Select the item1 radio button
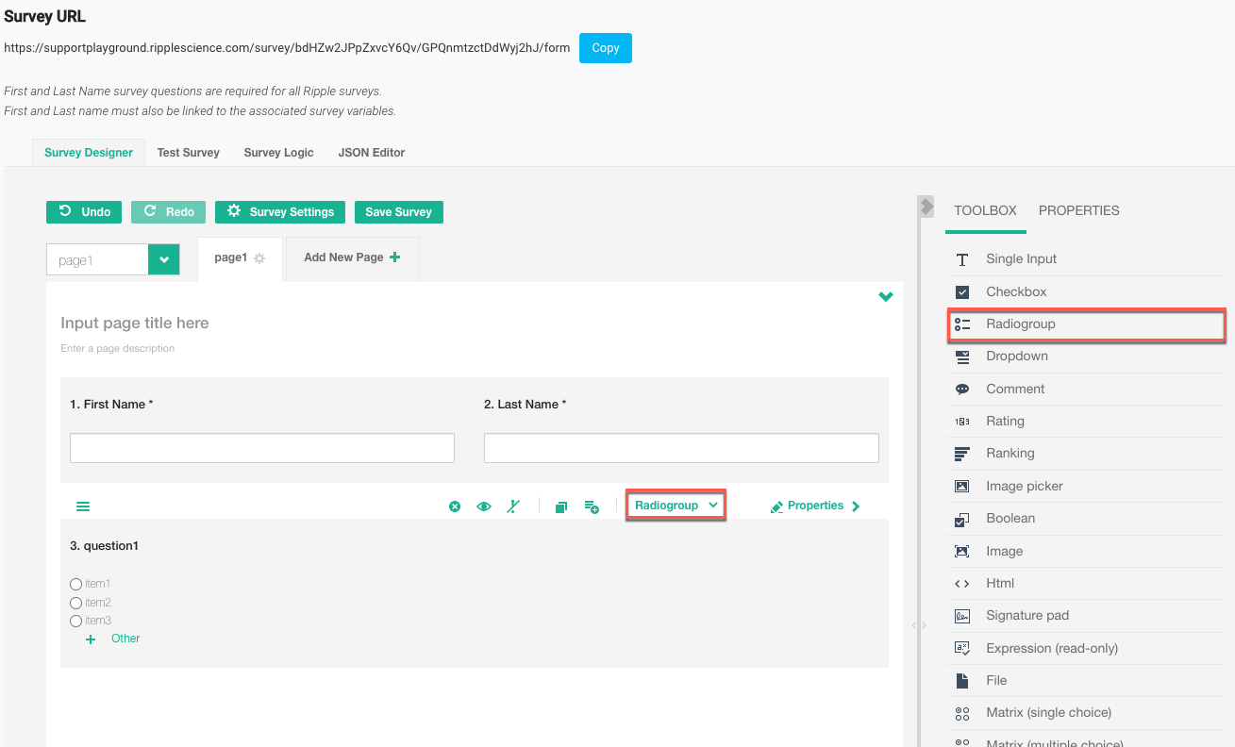This screenshot has height=747, width=1235. coord(76,585)
